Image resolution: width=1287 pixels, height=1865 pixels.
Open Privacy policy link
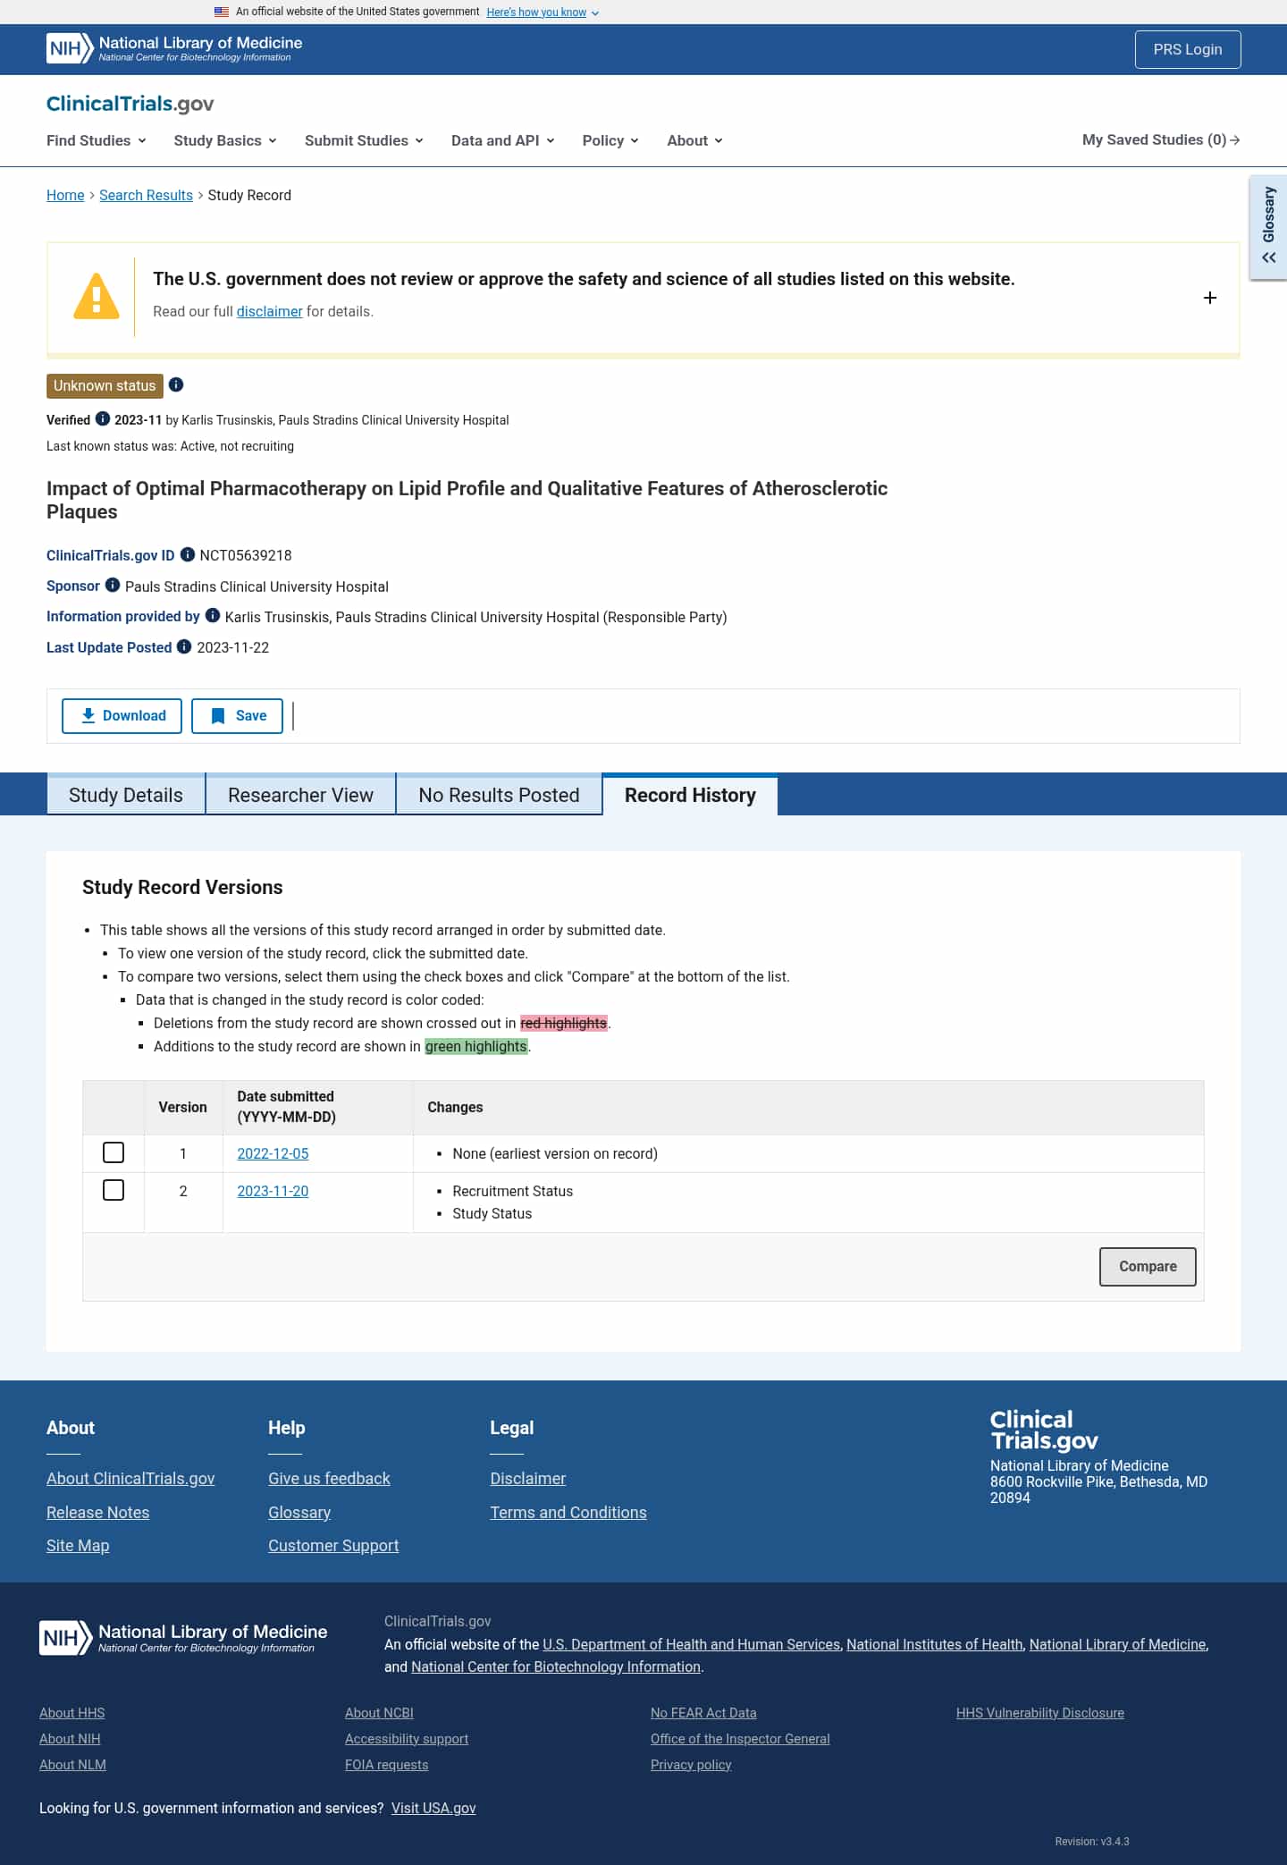(691, 1765)
